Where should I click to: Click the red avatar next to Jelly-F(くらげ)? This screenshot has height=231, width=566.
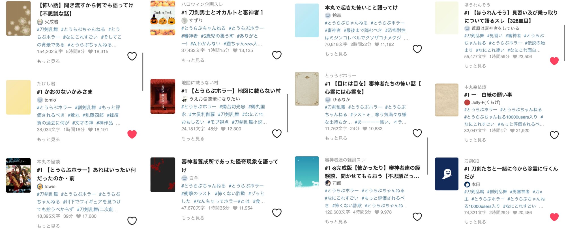tap(467, 102)
